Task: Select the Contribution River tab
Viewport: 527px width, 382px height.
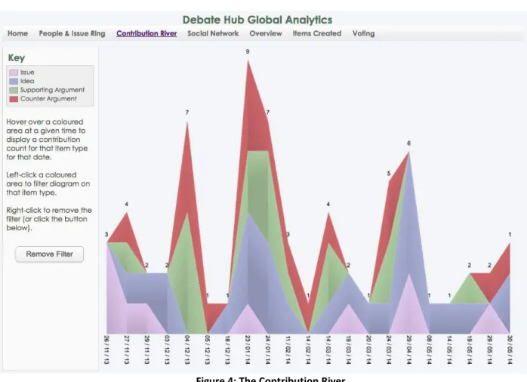Action: 146,34
